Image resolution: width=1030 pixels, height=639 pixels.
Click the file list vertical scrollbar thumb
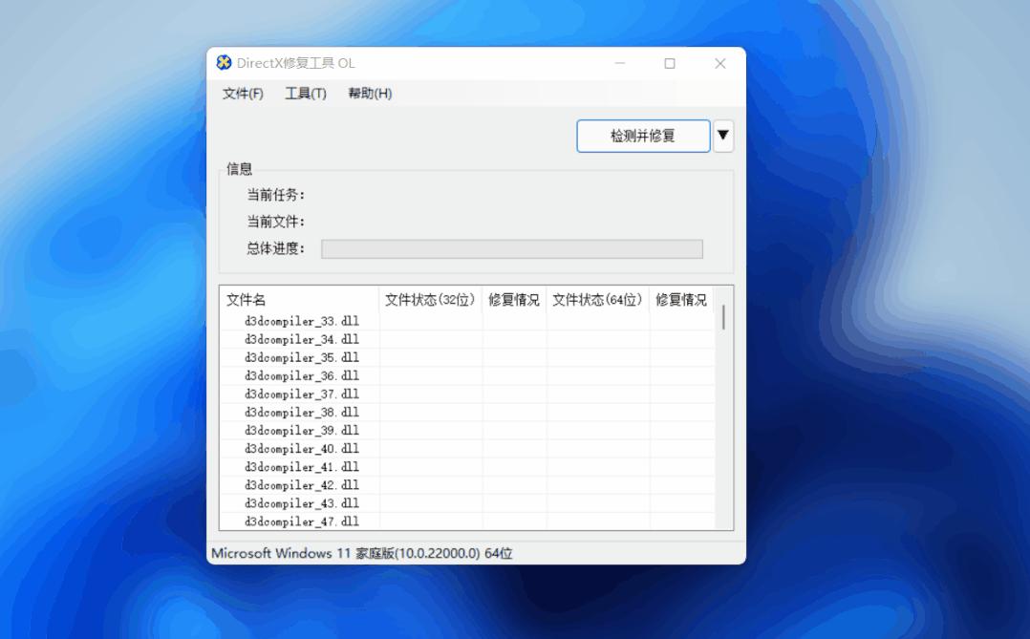pyautogui.click(x=723, y=317)
